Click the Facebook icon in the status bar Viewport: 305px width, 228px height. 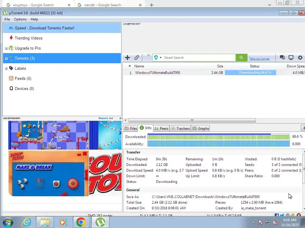click(277, 215)
